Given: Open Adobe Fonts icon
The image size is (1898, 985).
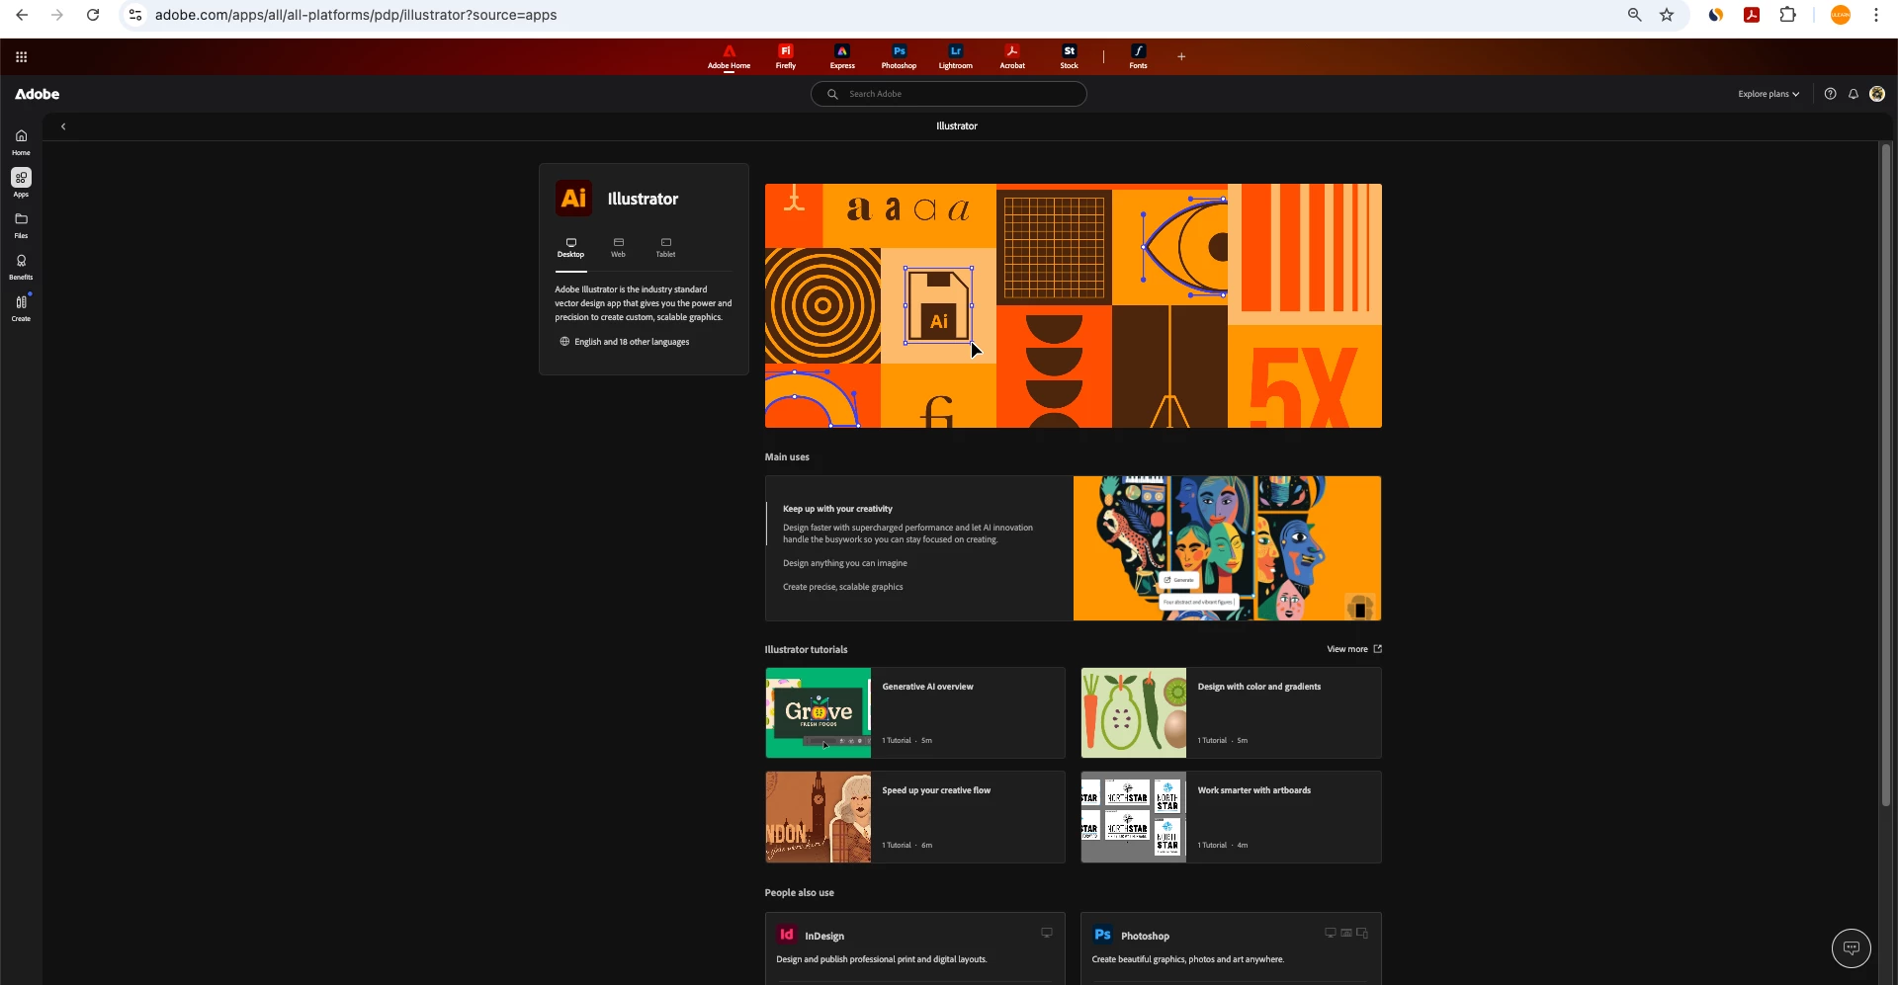Looking at the screenshot, I should [x=1138, y=56].
